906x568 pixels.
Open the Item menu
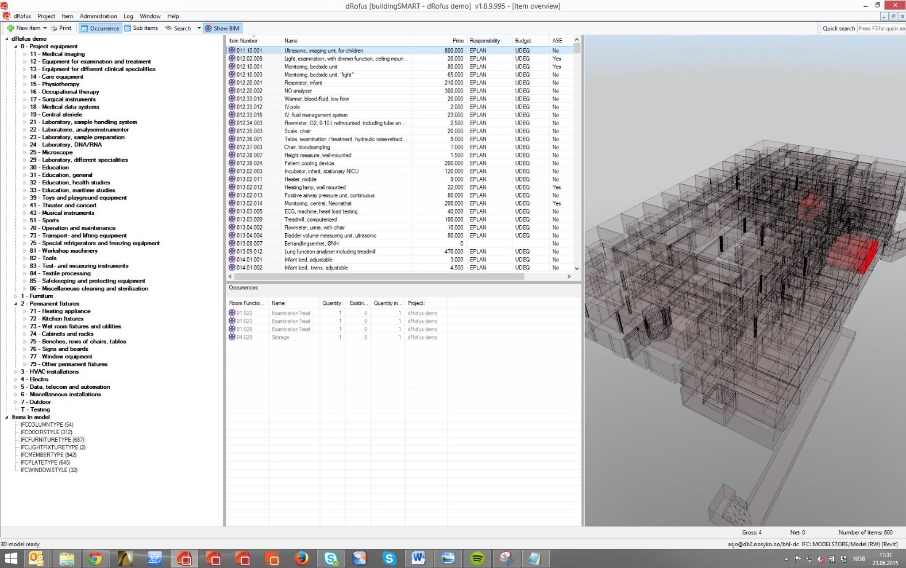click(67, 16)
